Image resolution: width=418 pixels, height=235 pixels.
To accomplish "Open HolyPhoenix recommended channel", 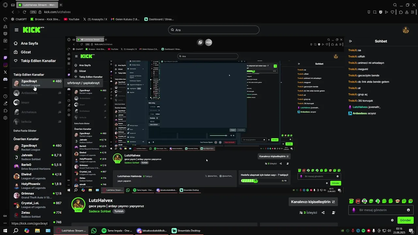I will click(x=37, y=186).
